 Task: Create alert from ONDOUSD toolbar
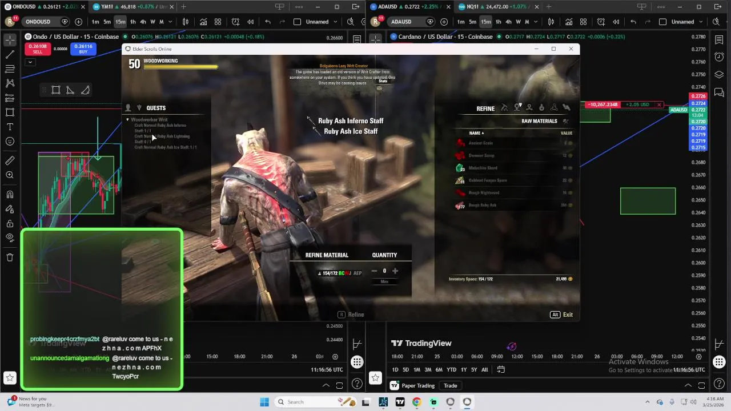(x=235, y=22)
